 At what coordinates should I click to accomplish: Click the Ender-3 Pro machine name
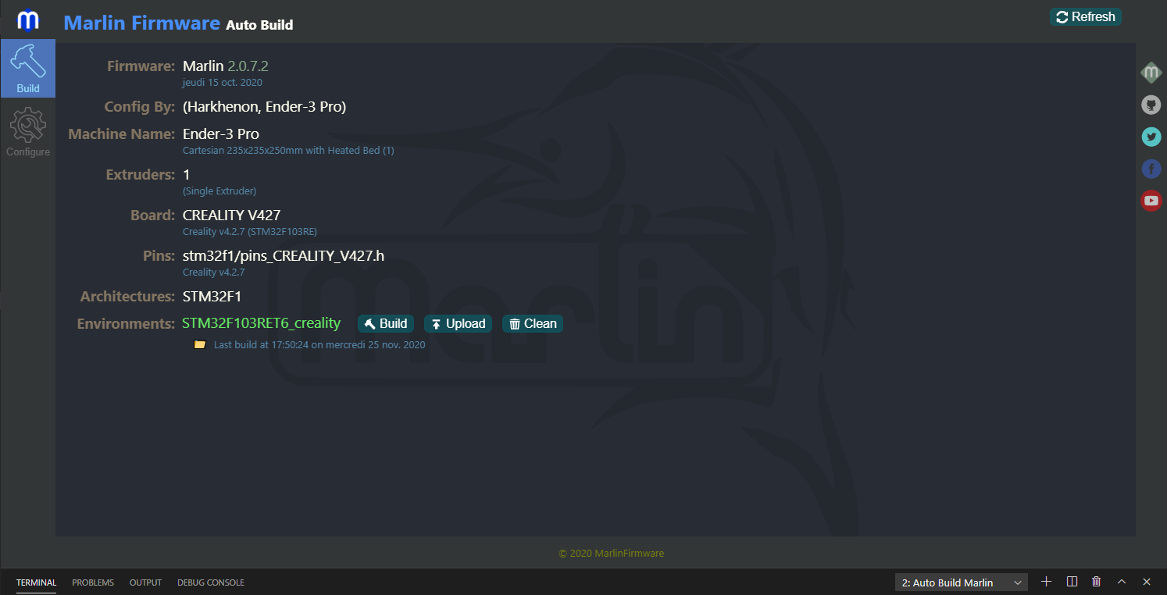(x=221, y=134)
